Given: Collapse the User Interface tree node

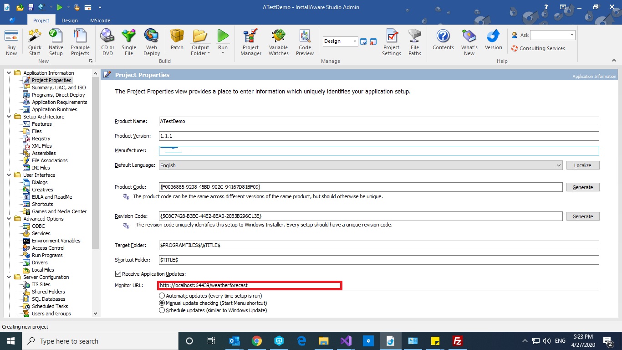Looking at the screenshot, I should point(10,175).
